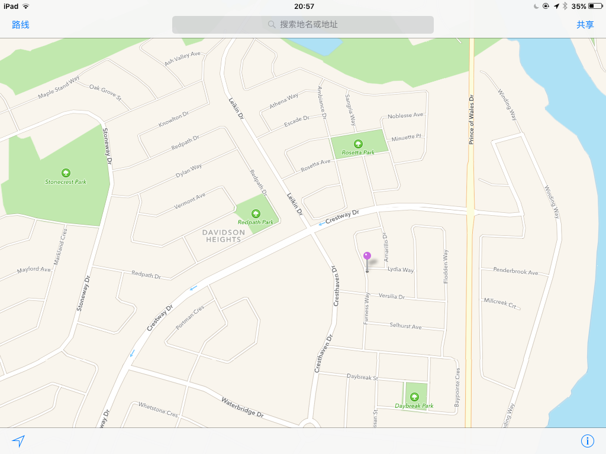Tap the current location arrow icon

pos(18,440)
